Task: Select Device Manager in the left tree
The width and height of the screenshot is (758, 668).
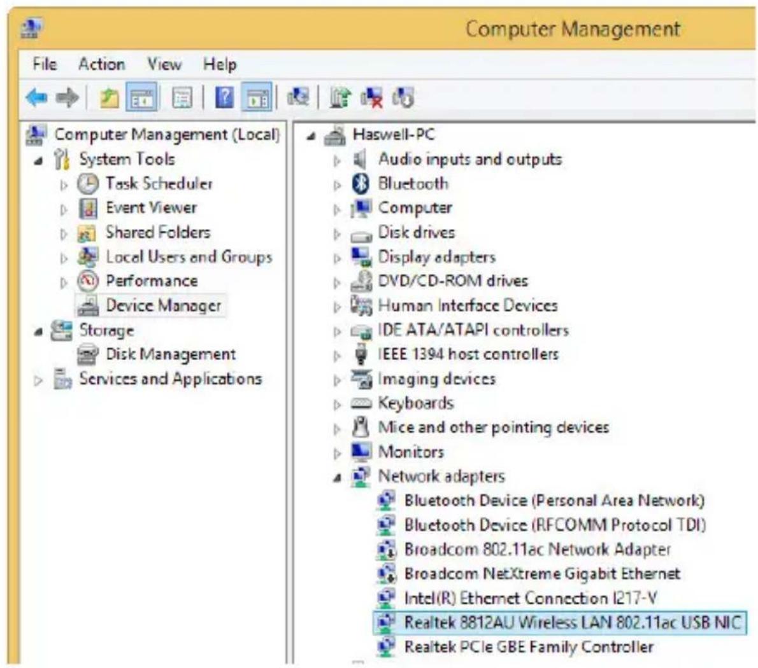Action: [x=163, y=305]
